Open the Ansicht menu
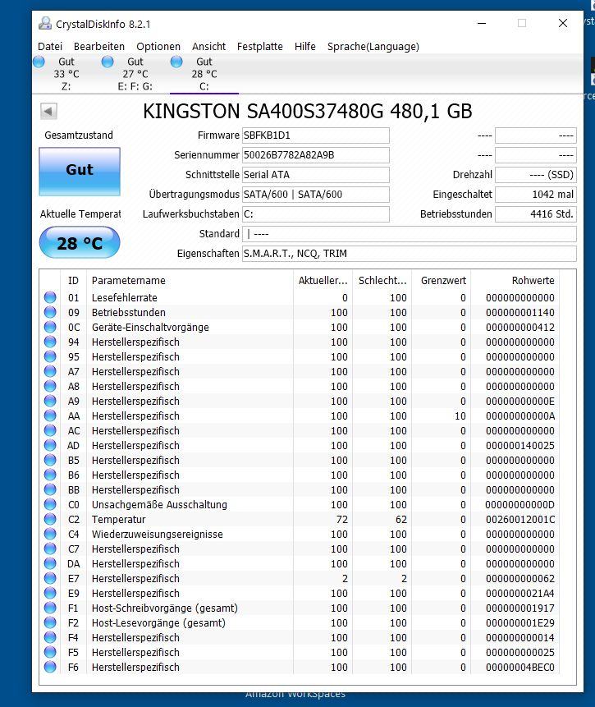 pos(208,47)
